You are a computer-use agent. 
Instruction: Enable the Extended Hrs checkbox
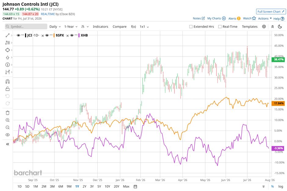click(x=191, y=27)
